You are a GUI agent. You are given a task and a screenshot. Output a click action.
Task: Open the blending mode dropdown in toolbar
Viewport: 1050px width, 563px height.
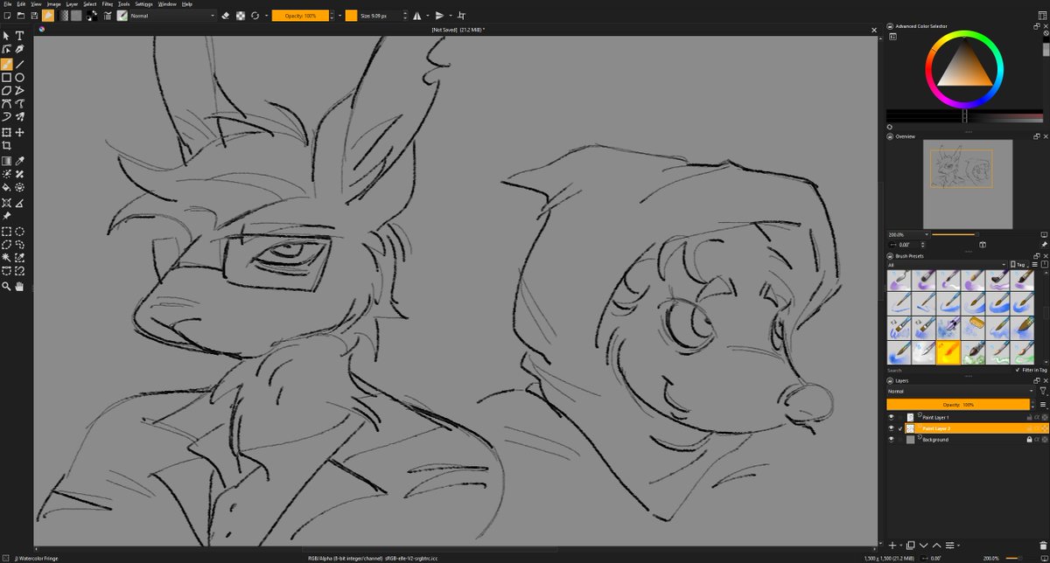(x=171, y=16)
